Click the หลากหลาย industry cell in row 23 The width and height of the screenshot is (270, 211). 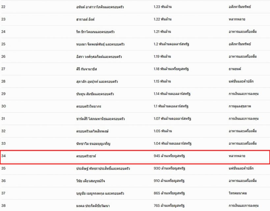click(237, 19)
